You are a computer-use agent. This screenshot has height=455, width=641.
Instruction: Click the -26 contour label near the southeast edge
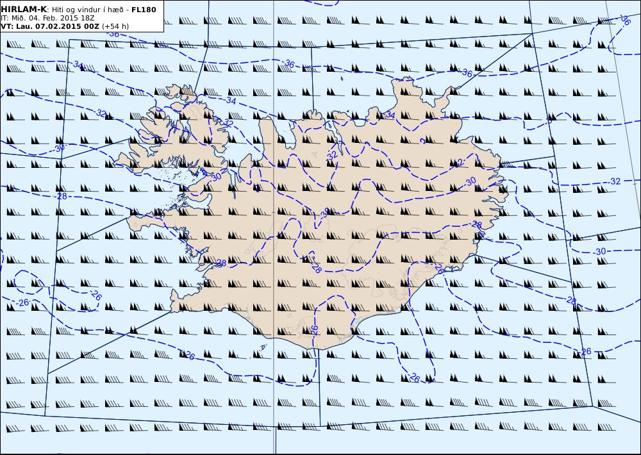[x=585, y=351]
